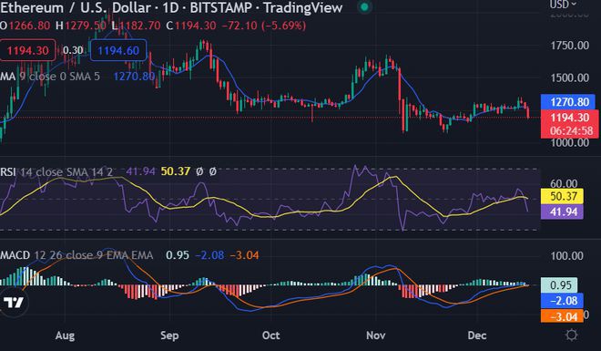Screen dimensions: 601x351
Task: Click the TradingView logo icon
Action: point(14,303)
